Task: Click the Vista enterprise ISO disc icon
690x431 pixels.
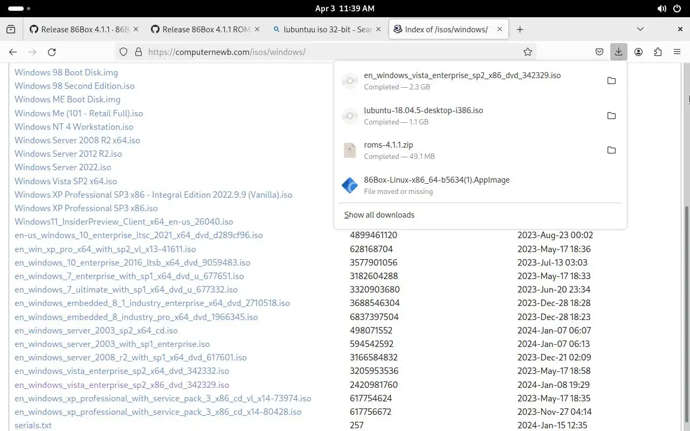Action: point(350,81)
